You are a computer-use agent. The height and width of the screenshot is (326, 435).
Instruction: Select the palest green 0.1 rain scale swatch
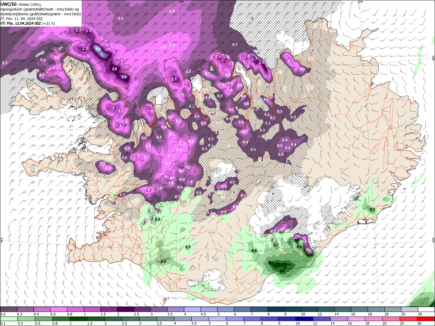[x=9, y=319]
